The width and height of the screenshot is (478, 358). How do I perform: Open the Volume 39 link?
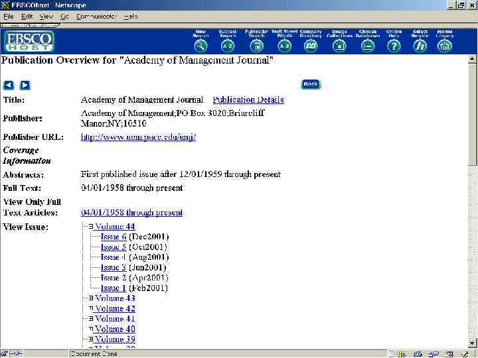tap(115, 339)
